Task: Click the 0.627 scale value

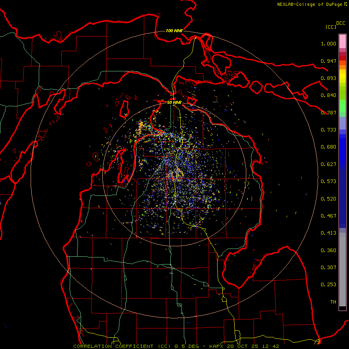Action: pos(328,164)
